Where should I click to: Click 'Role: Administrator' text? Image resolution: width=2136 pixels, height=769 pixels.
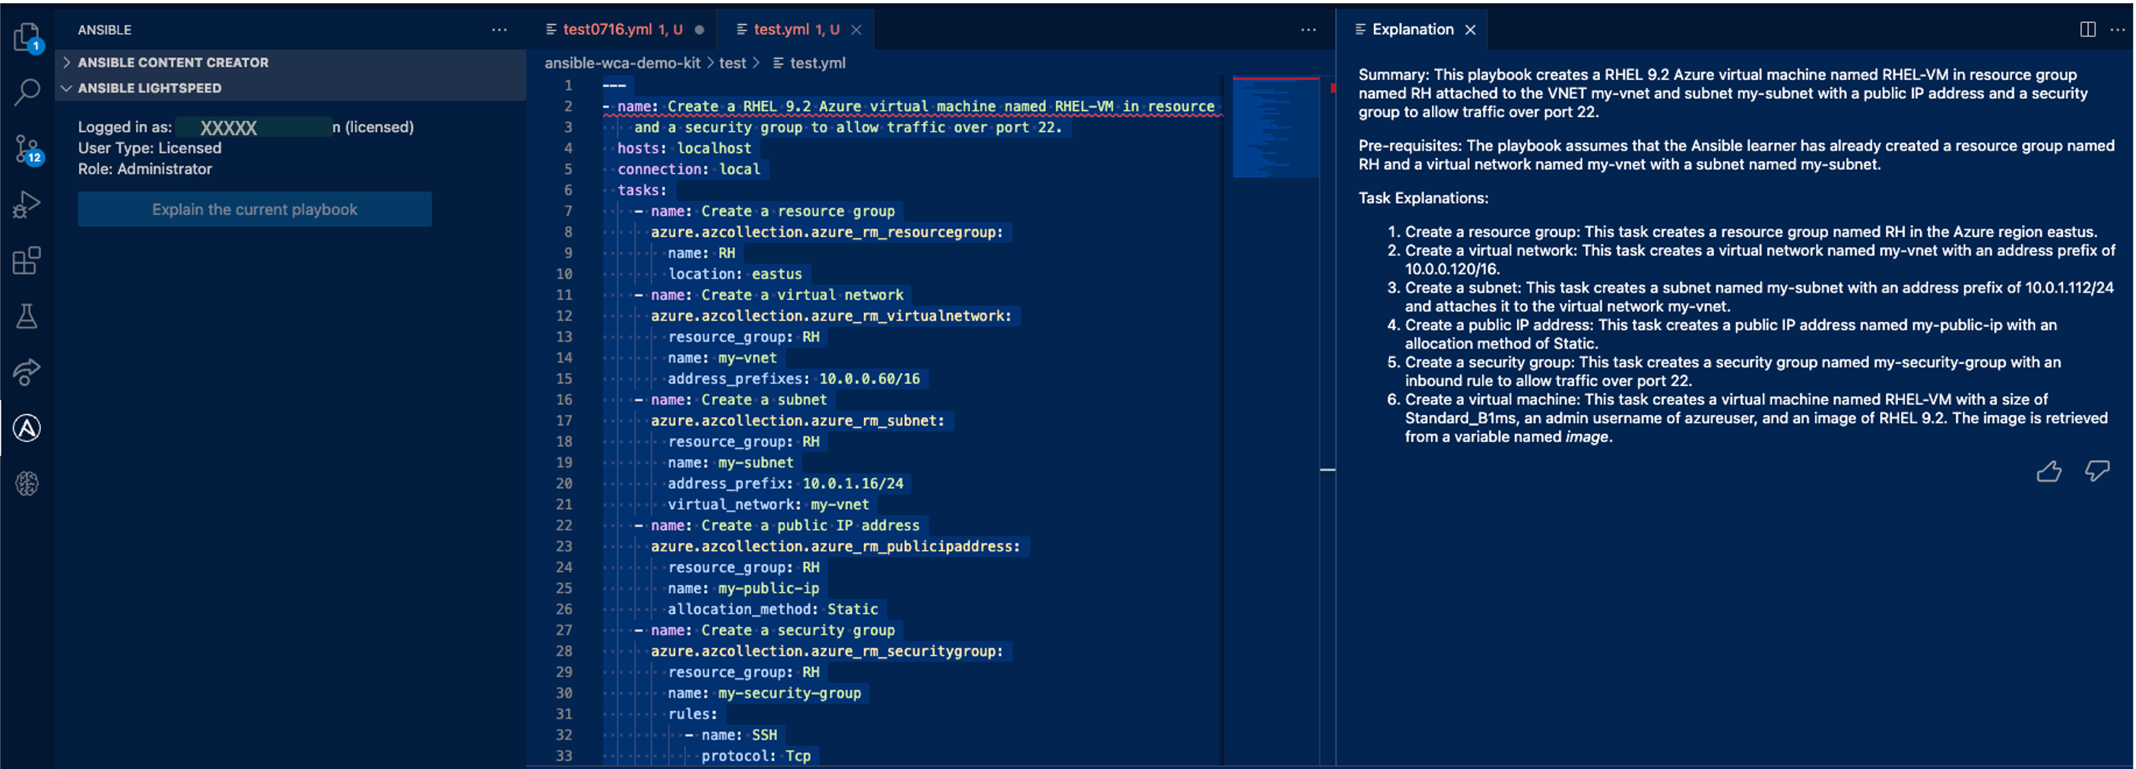click(x=145, y=169)
